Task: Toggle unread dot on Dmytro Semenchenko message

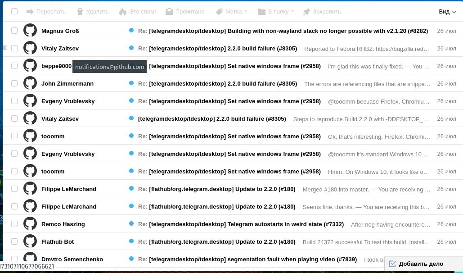Action: pos(131,259)
